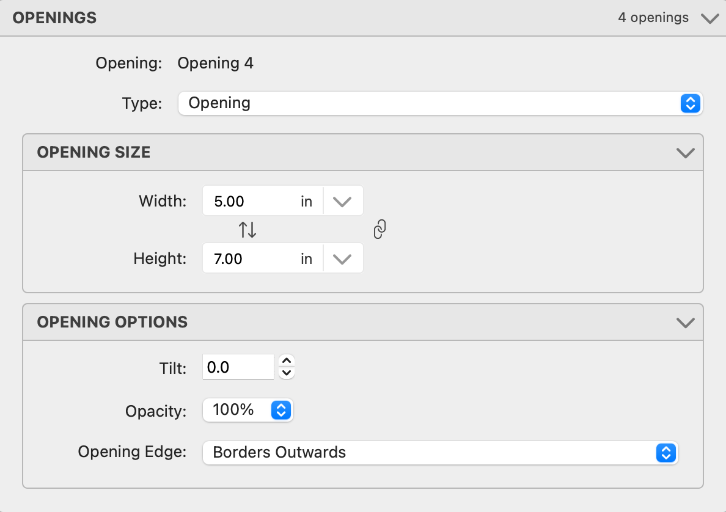
Task: Open the Type dropdown
Action: (440, 103)
